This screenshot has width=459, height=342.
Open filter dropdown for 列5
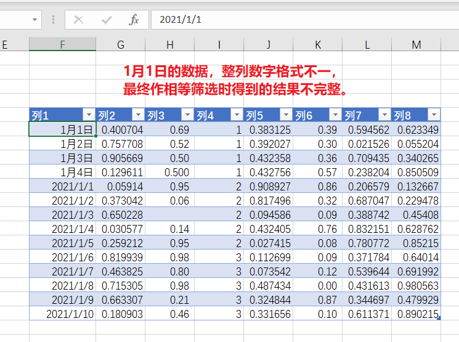[286, 115]
